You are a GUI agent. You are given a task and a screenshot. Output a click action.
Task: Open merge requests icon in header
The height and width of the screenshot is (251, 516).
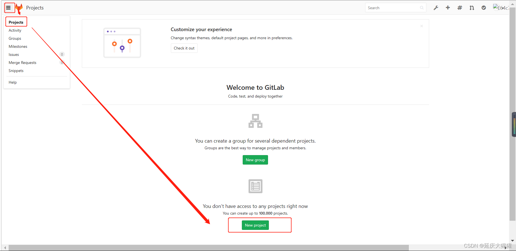click(472, 8)
